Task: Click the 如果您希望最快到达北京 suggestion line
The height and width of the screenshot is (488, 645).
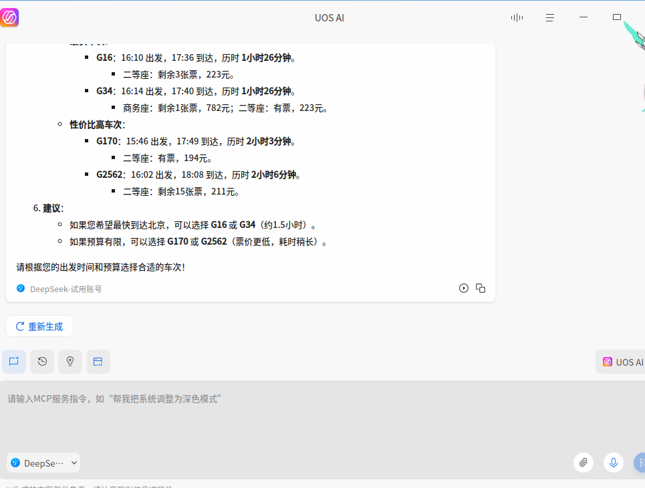Action: (x=193, y=225)
